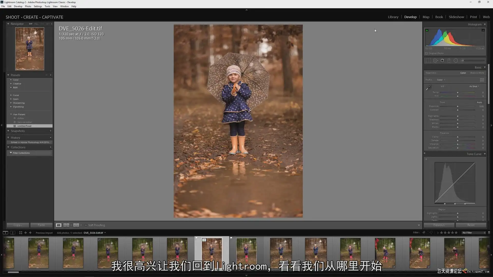Open the profile browser grid icon
493x277 pixels.
click(x=482, y=80)
